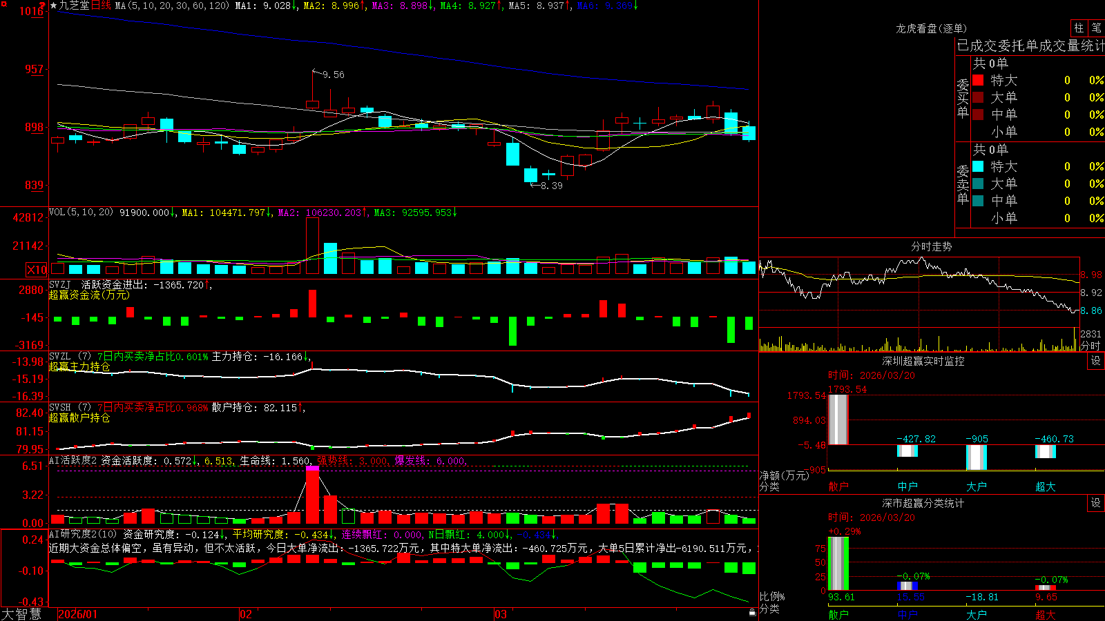Click the SVSH 超赢散户持仓 indicator label
Screen dimensions: 1105x621
pyautogui.click(x=79, y=413)
